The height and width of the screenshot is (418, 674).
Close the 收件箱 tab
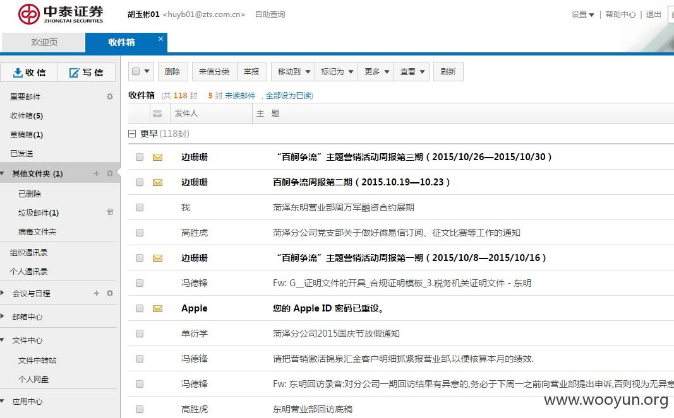[160, 38]
